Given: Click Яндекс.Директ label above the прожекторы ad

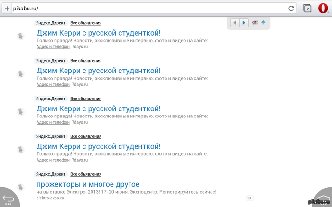Looking at the screenshot, I should tap(51, 174).
